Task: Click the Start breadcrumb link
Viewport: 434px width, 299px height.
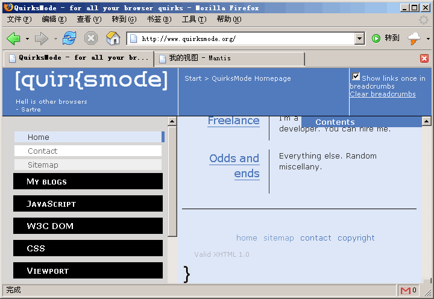Action: (193, 78)
